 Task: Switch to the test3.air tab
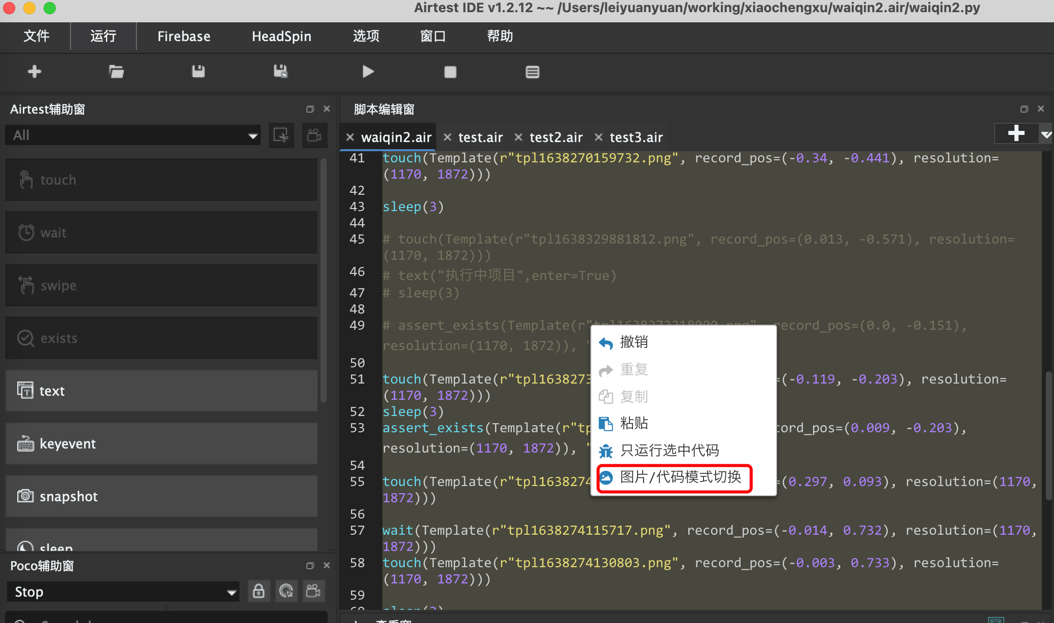[636, 137]
